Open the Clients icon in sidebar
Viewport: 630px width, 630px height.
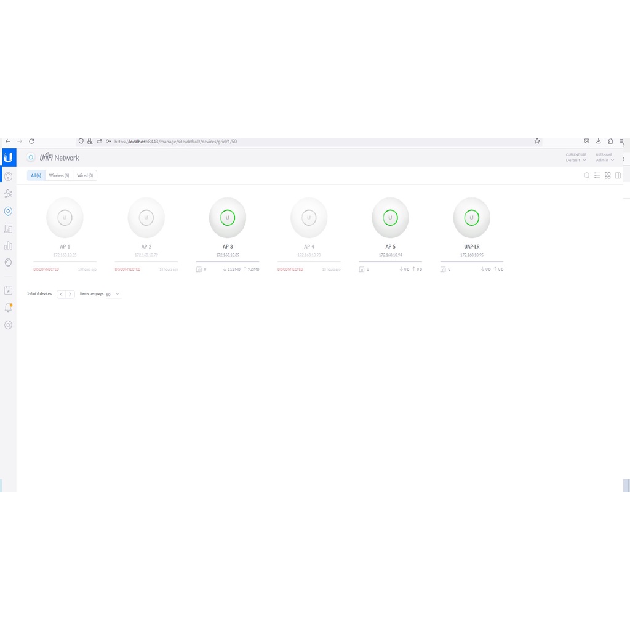[8, 229]
